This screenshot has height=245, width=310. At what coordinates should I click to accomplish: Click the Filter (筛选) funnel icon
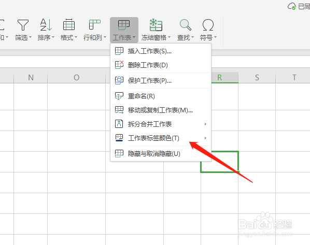[x=23, y=25]
